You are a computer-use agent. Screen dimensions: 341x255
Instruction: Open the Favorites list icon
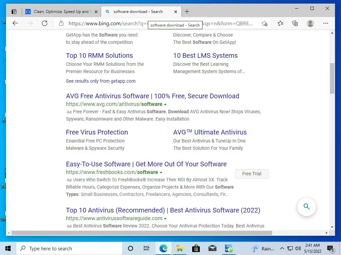pyautogui.click(x=280, y=23)
